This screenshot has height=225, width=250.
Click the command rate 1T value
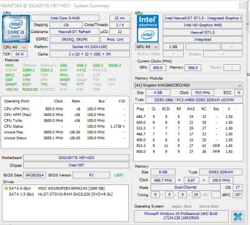pyautogui.click(x=237, y=188)
